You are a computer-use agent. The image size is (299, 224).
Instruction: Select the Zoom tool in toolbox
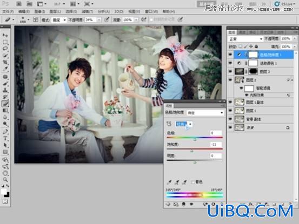click(x=5, y=179)
